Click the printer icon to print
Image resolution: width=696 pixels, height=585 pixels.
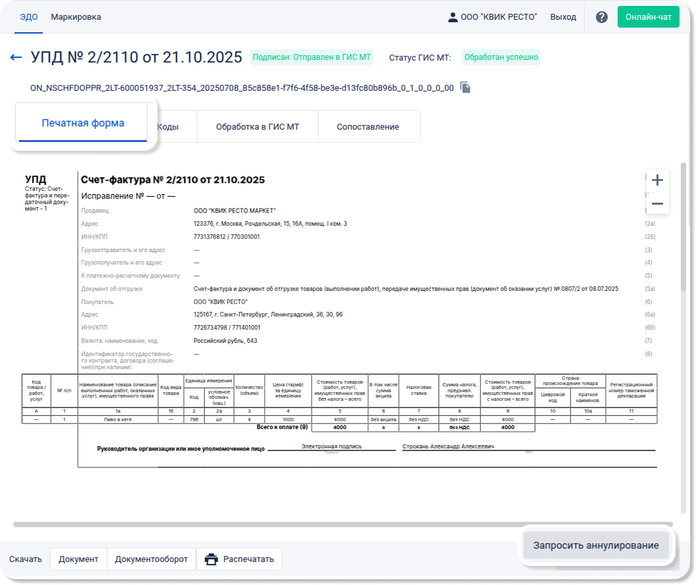(x=211, y=559)
